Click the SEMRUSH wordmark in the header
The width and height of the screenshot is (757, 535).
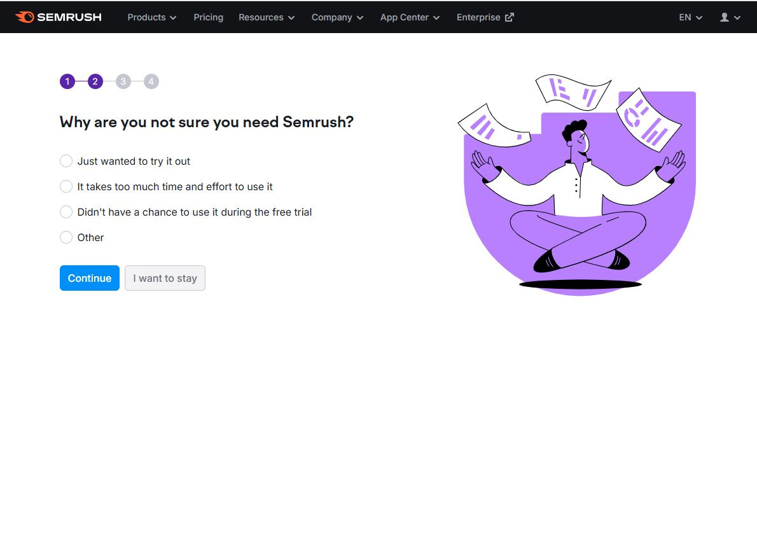69,17
